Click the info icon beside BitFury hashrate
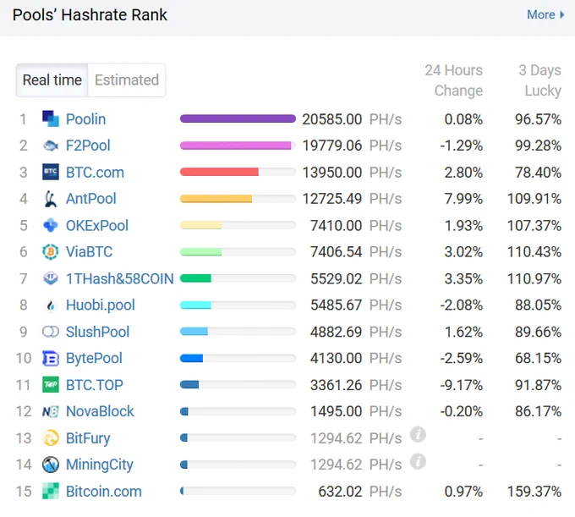The image size is (575, 517). [x=418, y=435]
